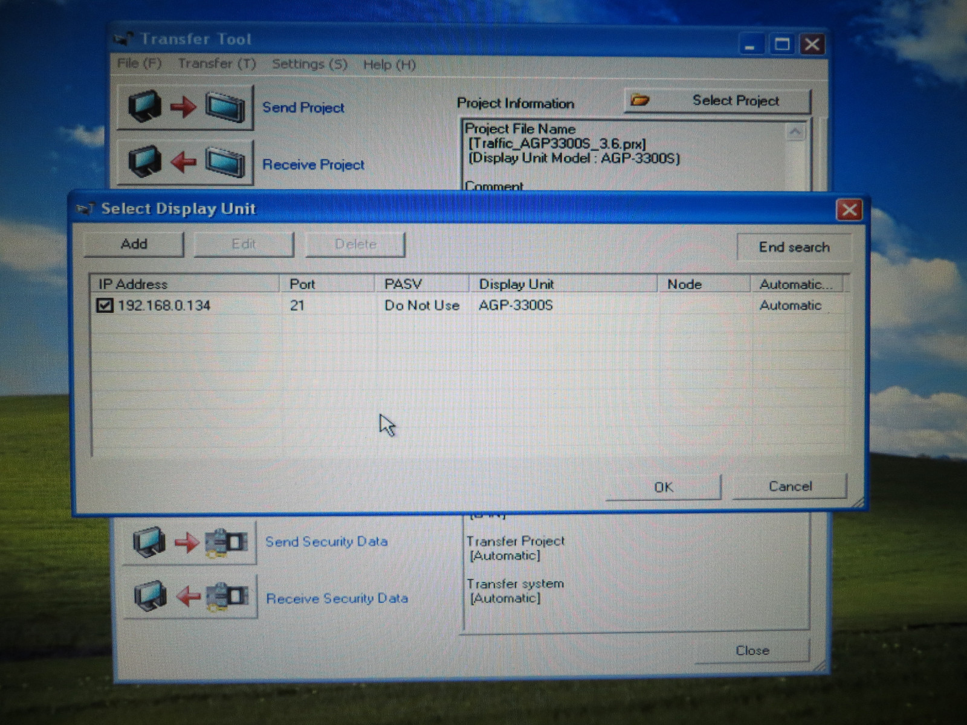
Task: Open the Settings (S) menu
Action: (x=309, y=64)
